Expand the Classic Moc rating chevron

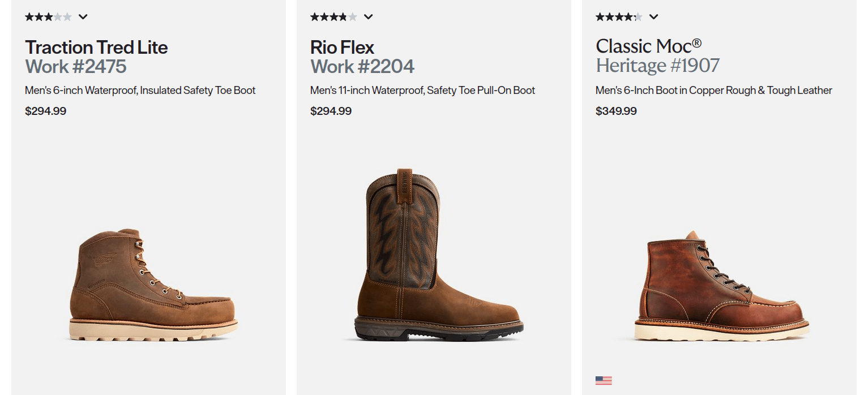tap(654, 17)
